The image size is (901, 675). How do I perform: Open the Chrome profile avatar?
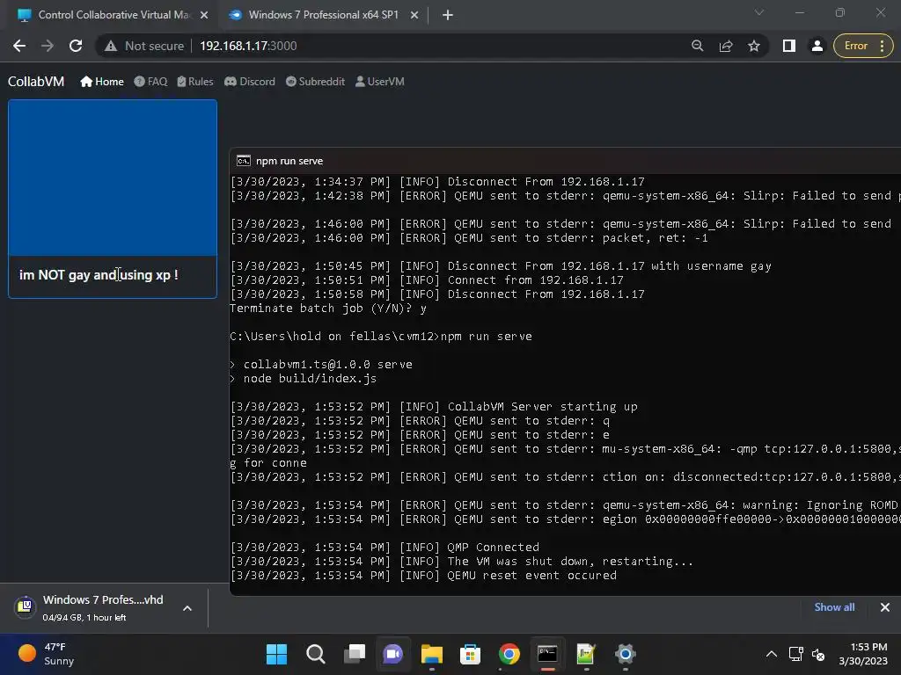(x=817, y=46)
